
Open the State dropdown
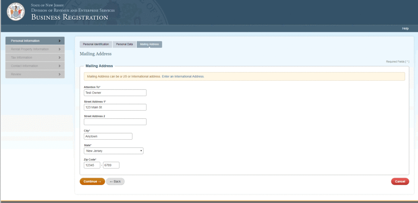coord(114,151)
